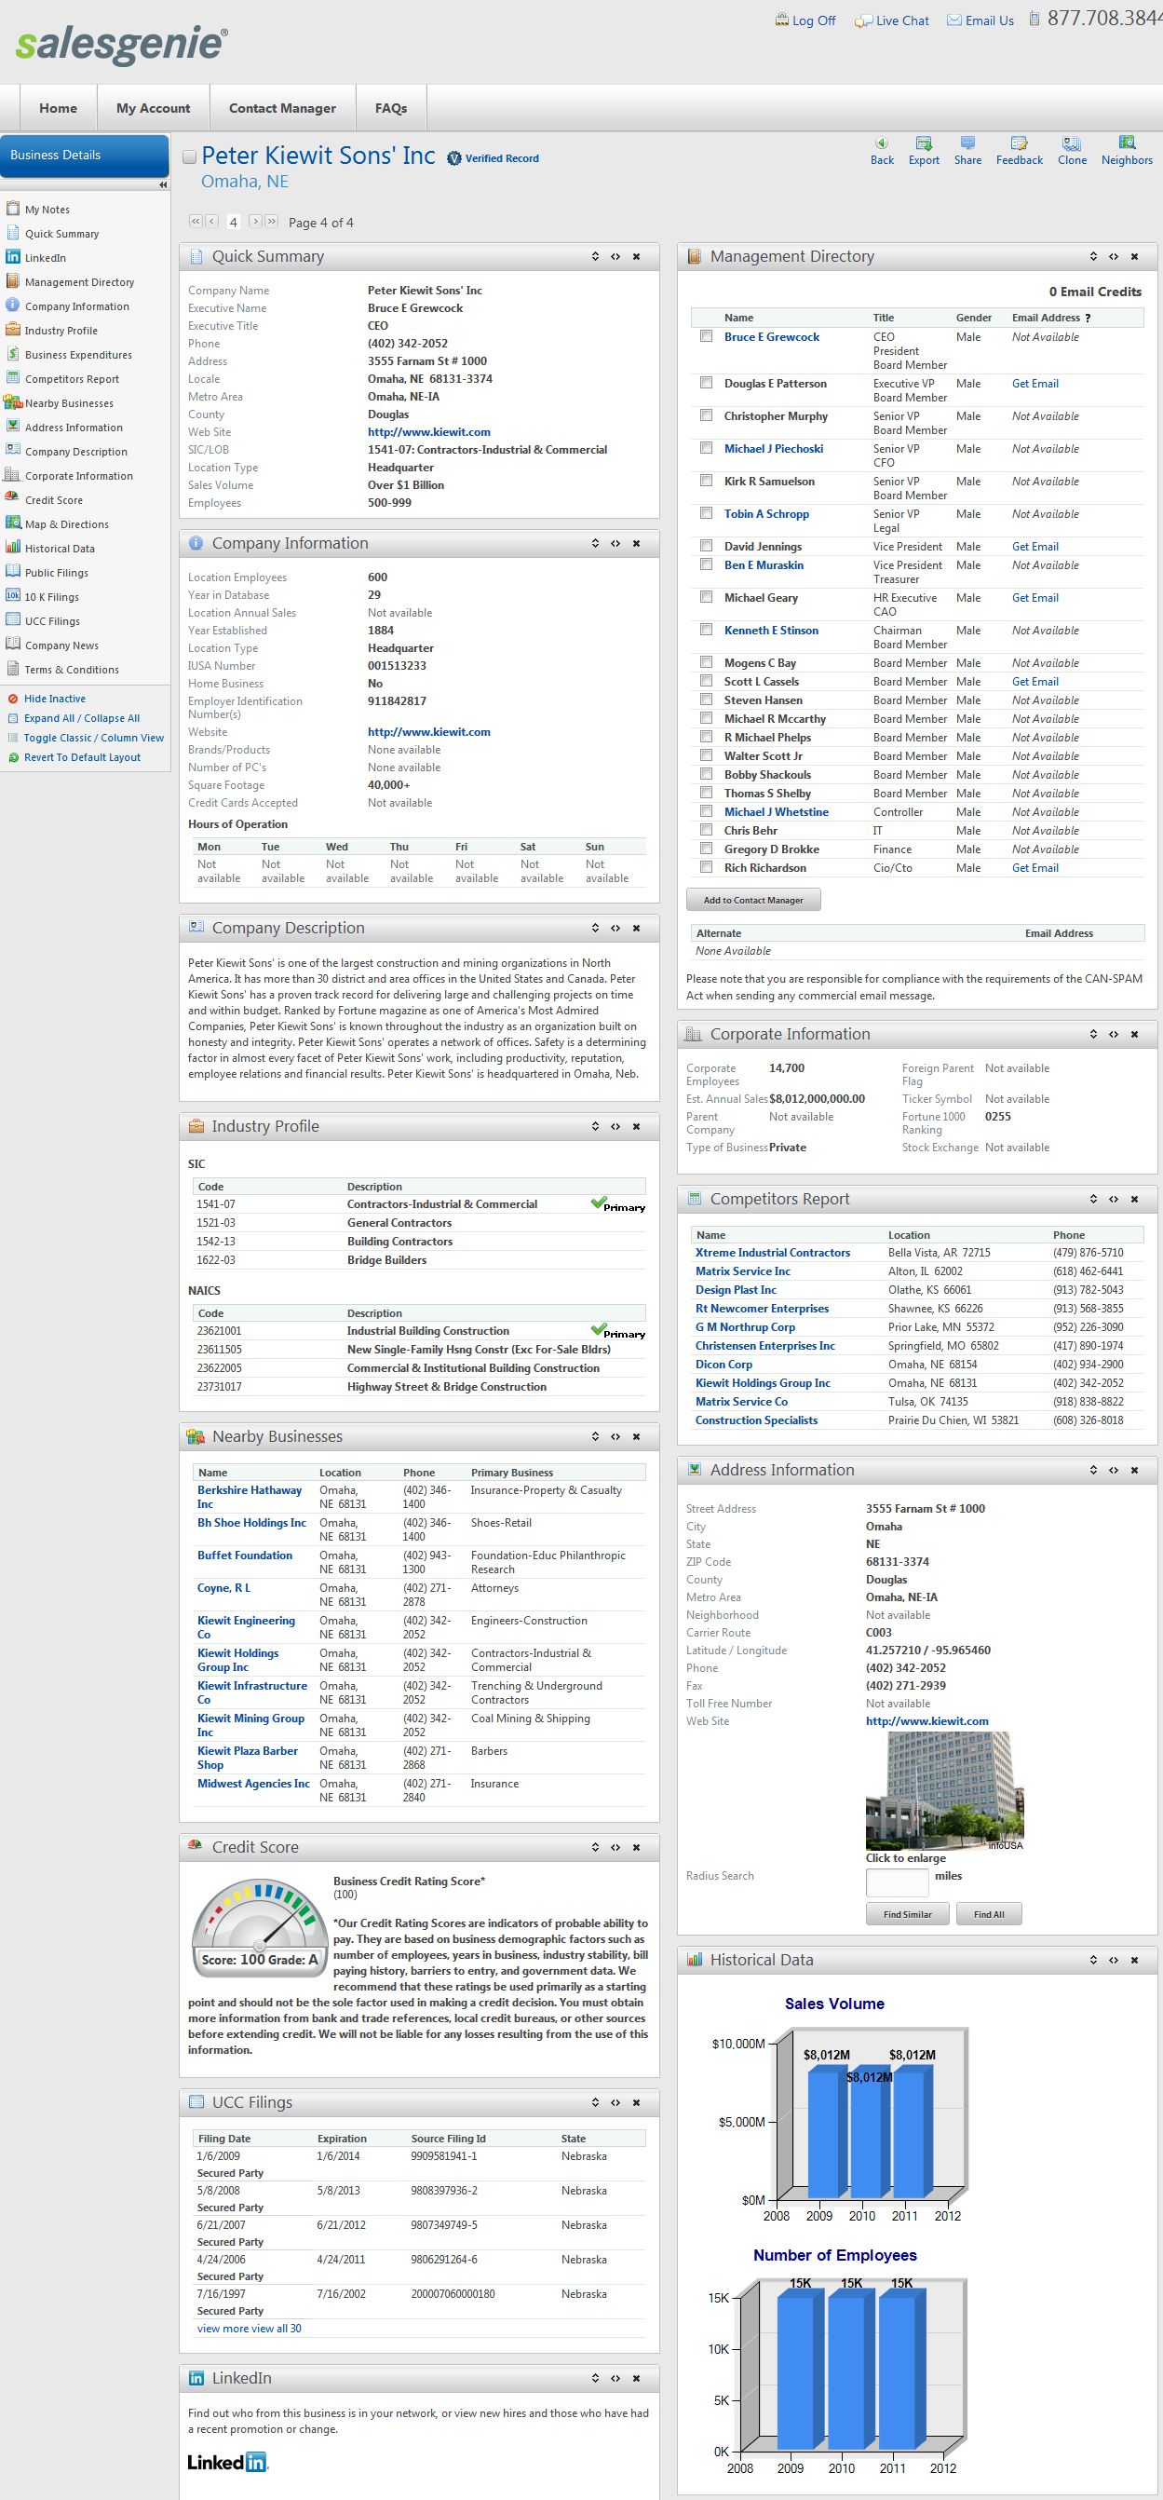Screen dimensions: 1163x2500
Task: Go to the My Account tab
Action: pyautogui.click(x=154, y=108)
